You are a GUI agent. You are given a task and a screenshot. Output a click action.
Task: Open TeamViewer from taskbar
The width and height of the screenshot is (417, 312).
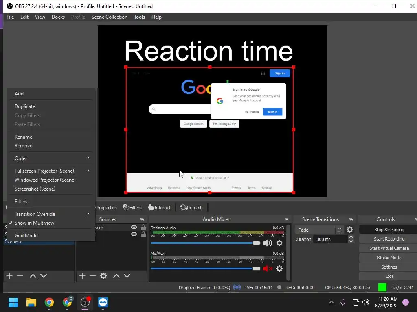coord(103,302)
